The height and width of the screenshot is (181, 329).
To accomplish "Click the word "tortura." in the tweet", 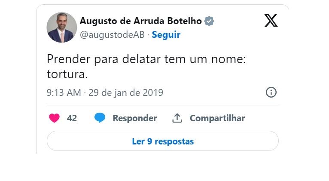I will point(67,74).
